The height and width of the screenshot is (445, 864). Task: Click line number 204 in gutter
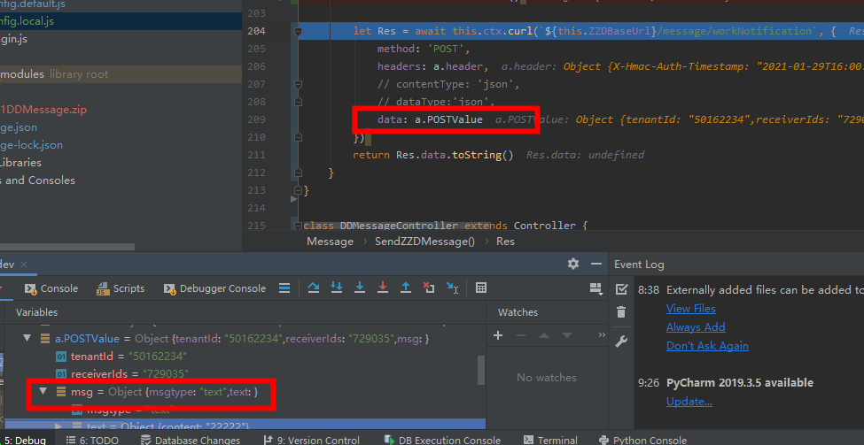pyautogui.click(x=257, y=31)
